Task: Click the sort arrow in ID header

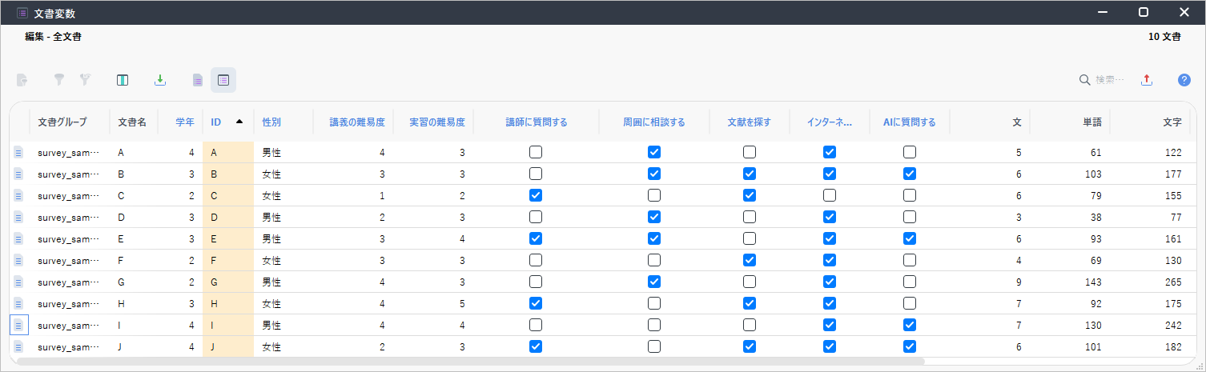Action: 239,122
